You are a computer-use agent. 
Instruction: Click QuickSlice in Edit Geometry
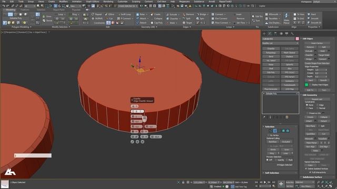click(310, 134)
